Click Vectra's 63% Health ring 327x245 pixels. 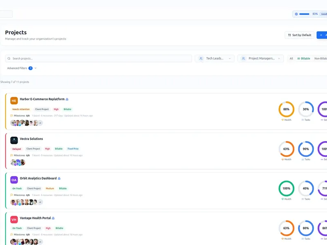[x=287, y=149]
